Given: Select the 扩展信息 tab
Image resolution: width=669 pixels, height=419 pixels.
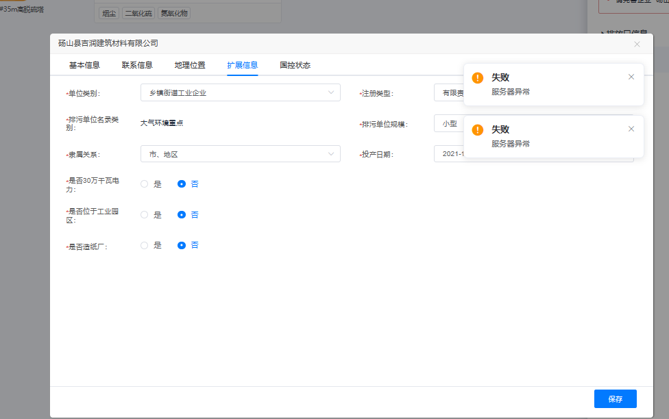Looking at the screenshot, I should (x=243, y=65).
